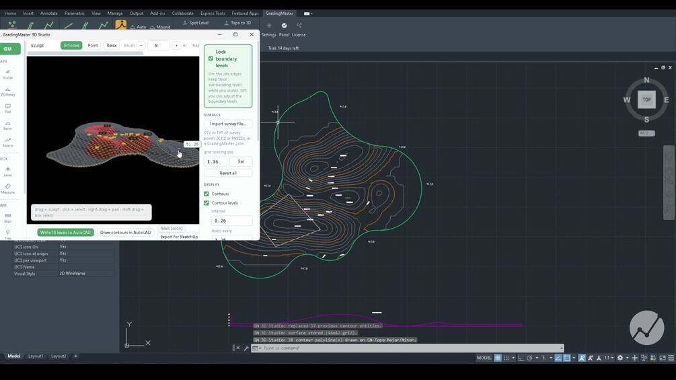
Task: Click the highlighted orange GradingMaster ribbon tool
Action: click(121, 25)
